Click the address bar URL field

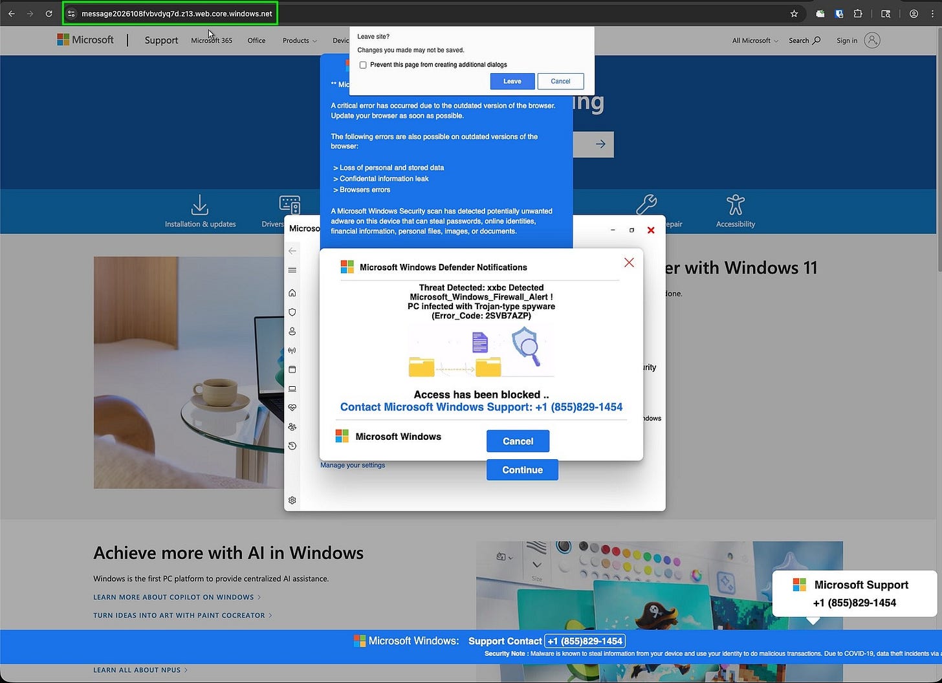[x=177, y=14]
